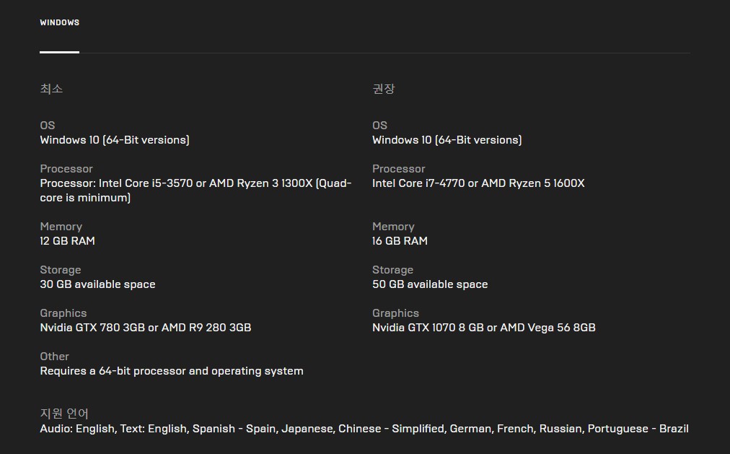This screenshot has width=730, height=454.
Task: Click the Other label
Action: 55,357
